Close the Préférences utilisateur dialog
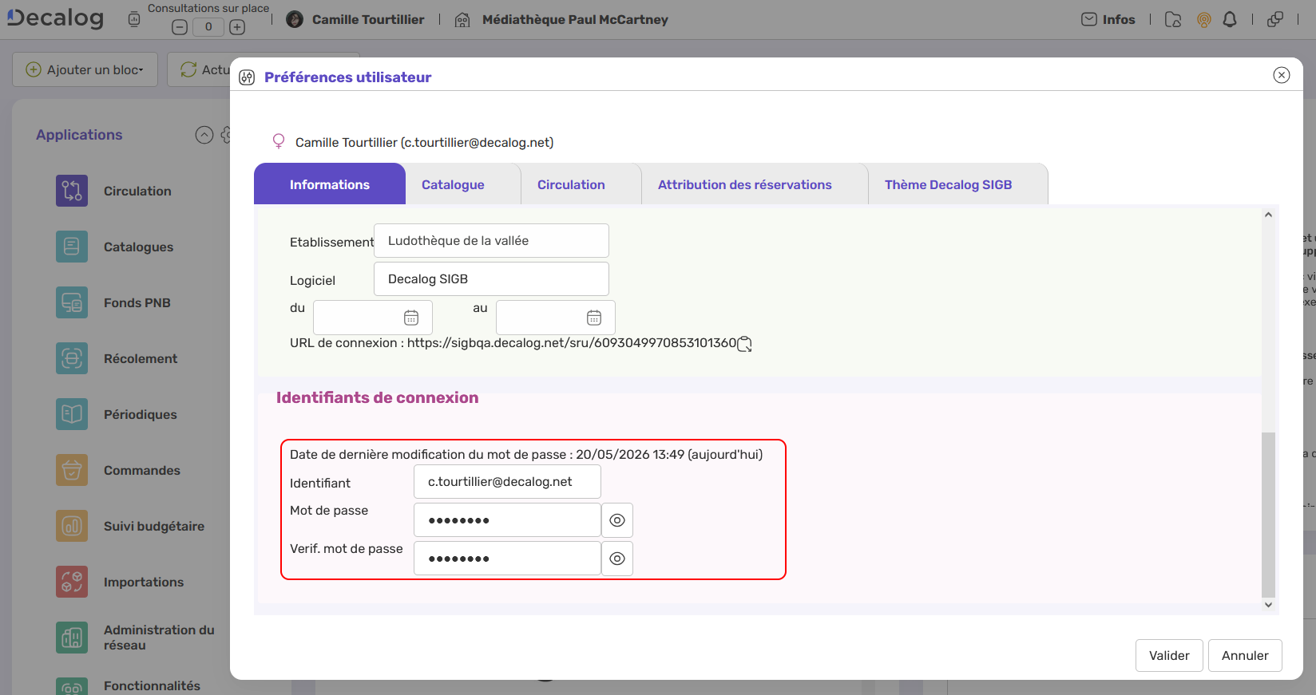Screen dimensions: 1316x695 pyautogui.click(x=1282, y=75)
